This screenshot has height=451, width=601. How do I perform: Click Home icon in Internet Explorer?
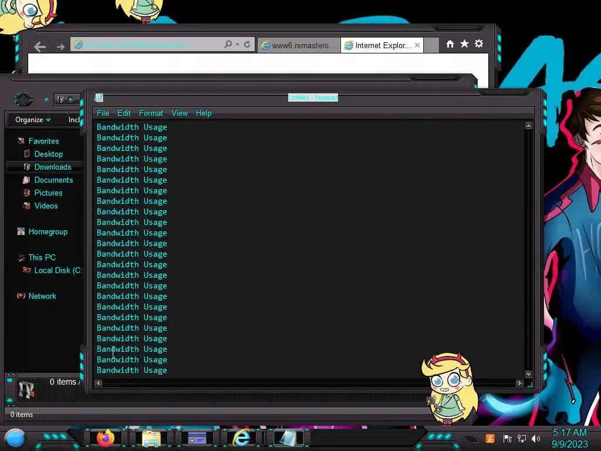point(450,44)
